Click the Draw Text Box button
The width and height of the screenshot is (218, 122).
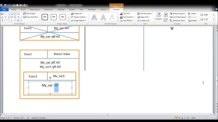click(x=31, y=17)
